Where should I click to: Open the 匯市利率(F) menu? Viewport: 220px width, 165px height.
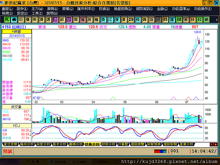coord(86,9)
